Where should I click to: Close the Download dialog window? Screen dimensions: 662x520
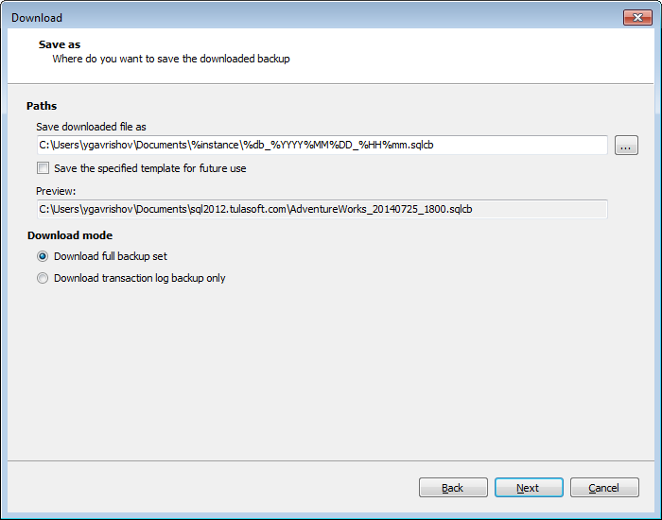pyautogui.click(x=637, y=17)
